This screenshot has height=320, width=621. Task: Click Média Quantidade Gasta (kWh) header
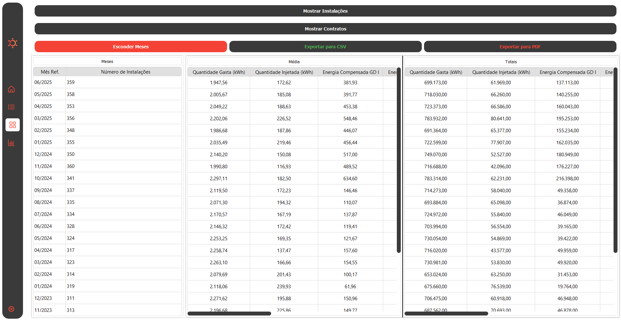click(x=219, y=72)
